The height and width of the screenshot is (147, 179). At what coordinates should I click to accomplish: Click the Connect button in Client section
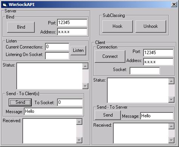click(110, 56)
